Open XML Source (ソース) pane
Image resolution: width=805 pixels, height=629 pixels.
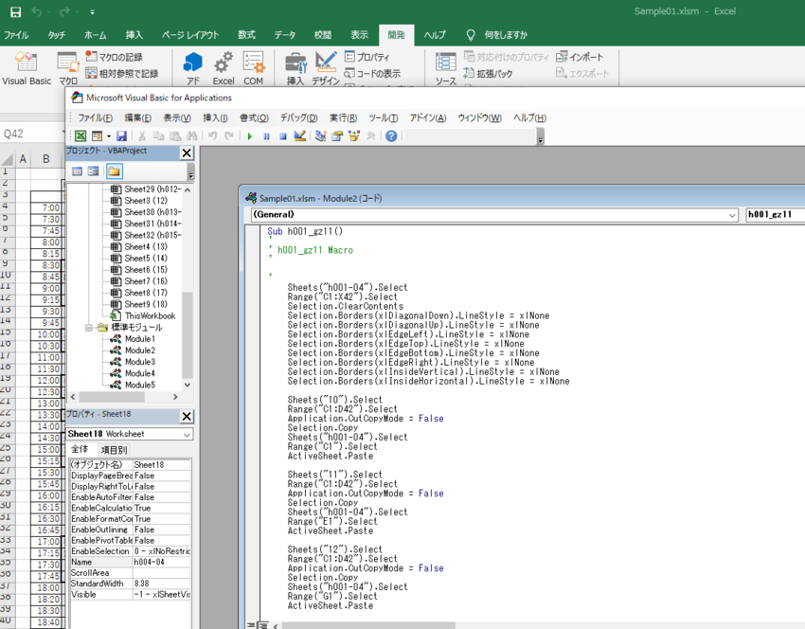[446, 68]
